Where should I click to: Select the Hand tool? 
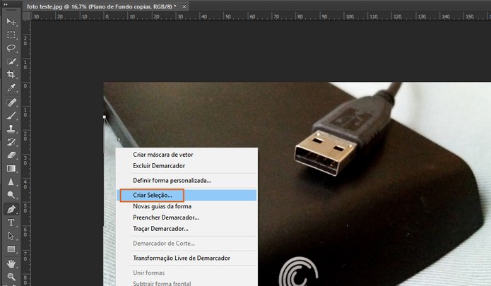pyautogui.click(x=11, y=263)
